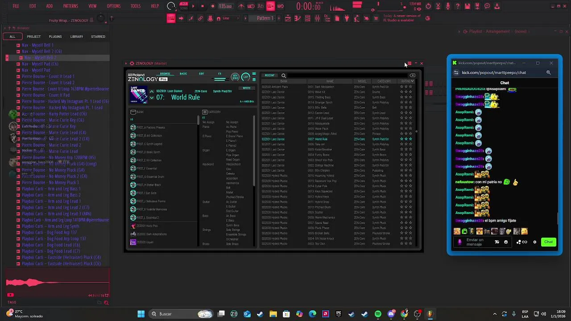This screenshot has width=571, height=321.
Task: Click the LEV level knob in ZENOLOGY
Action: [x=245, y=77]
